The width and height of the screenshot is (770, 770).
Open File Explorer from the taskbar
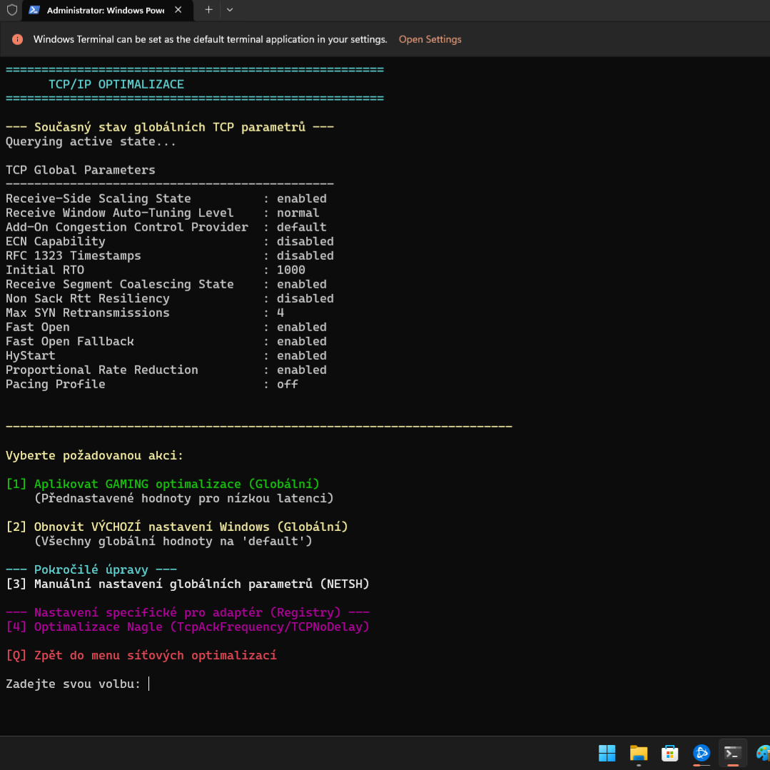pos(638,753)
